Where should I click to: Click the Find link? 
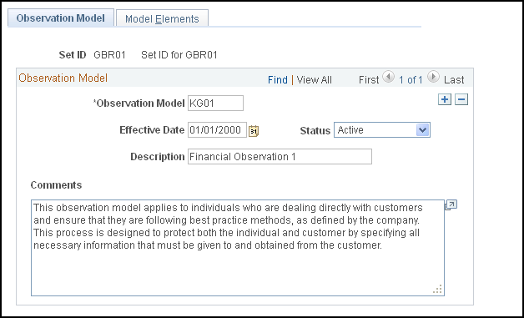[278, 79]
